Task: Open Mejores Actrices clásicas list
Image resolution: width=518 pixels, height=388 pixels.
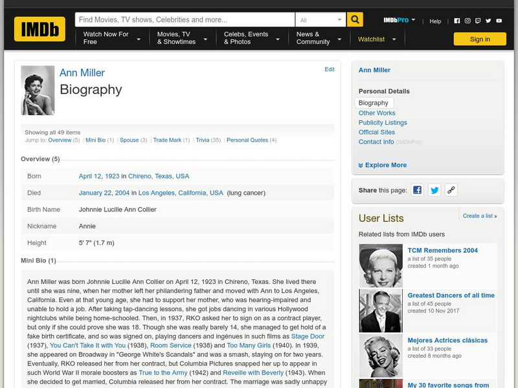Action: (x=447, y=340)
